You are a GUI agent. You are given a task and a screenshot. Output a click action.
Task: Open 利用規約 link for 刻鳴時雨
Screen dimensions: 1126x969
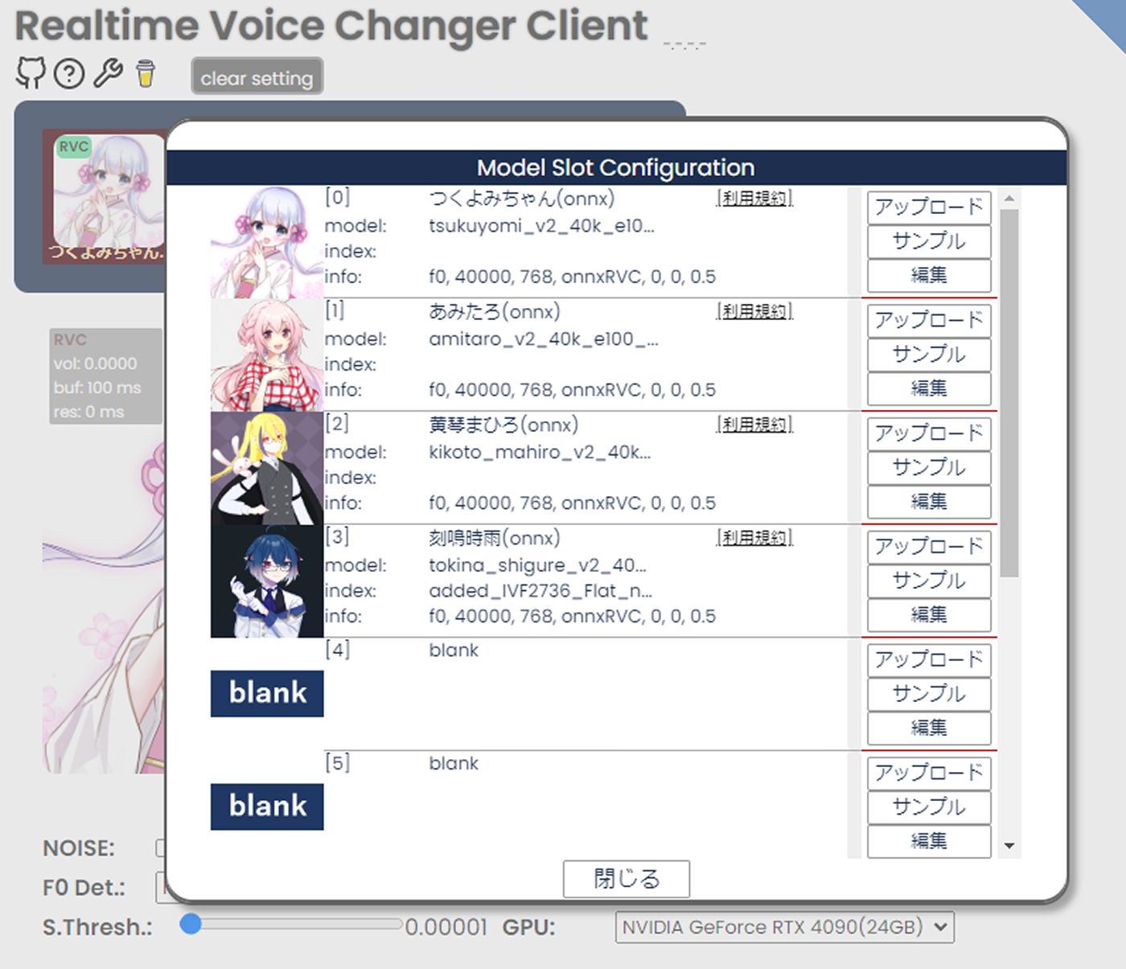click(754, 538)
